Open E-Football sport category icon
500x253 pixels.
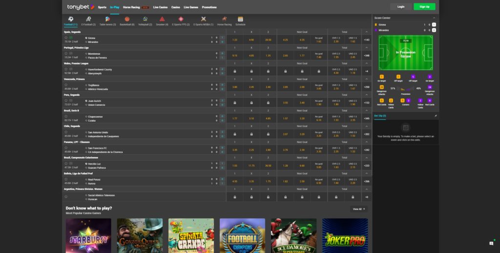point(88,19)
